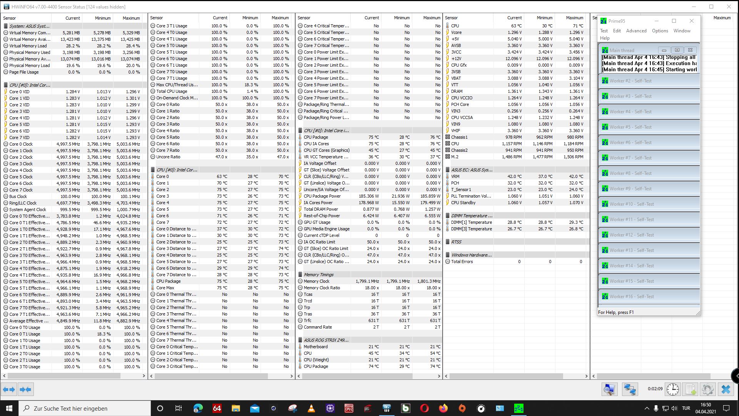Start logging with the sheet-plus icon
The height and width of the screenshot is (416, 739).
691,389
